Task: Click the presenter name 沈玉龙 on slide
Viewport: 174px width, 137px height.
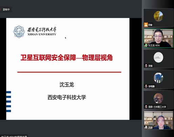Action: (67, 85)
